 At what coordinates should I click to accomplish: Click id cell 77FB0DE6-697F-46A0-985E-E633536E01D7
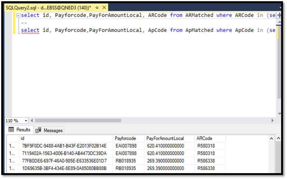(66, 161)
